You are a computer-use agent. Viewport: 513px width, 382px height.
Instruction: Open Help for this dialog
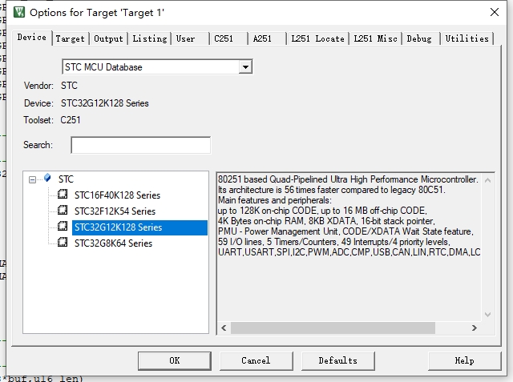[x=465, y=360]
